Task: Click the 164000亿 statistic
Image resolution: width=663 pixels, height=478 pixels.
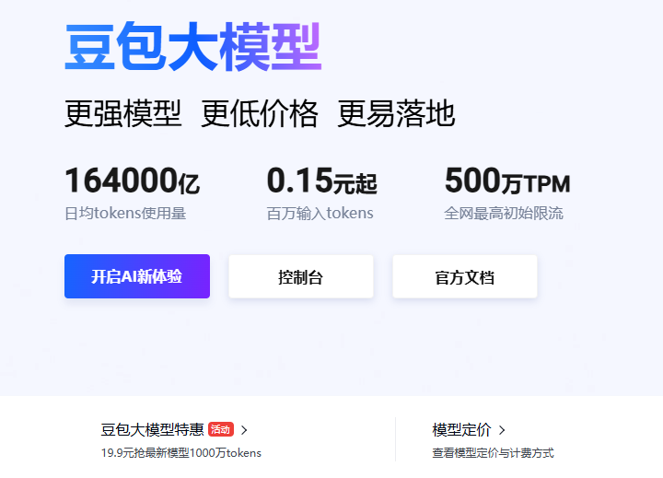Action: coord(132,181)
